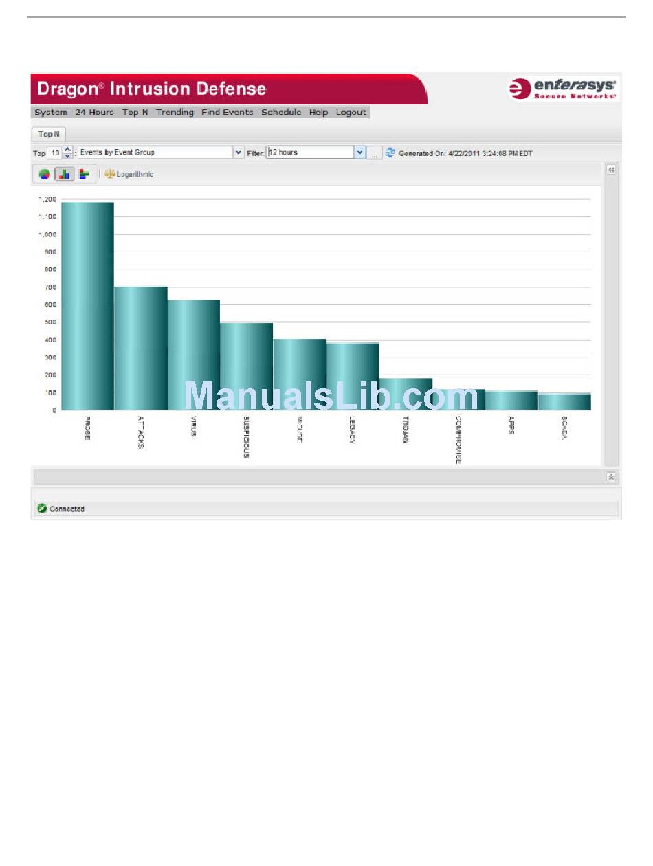Select the horizontal bar chart view
Image resolution: width=653 pixels, height=866 pixels.
(x=84, y=174)
